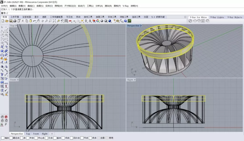The width and height of the screenshot is (244, 141).
Task: Check the 交点 (Intersection) osnap checkbox
Action: 47,138
